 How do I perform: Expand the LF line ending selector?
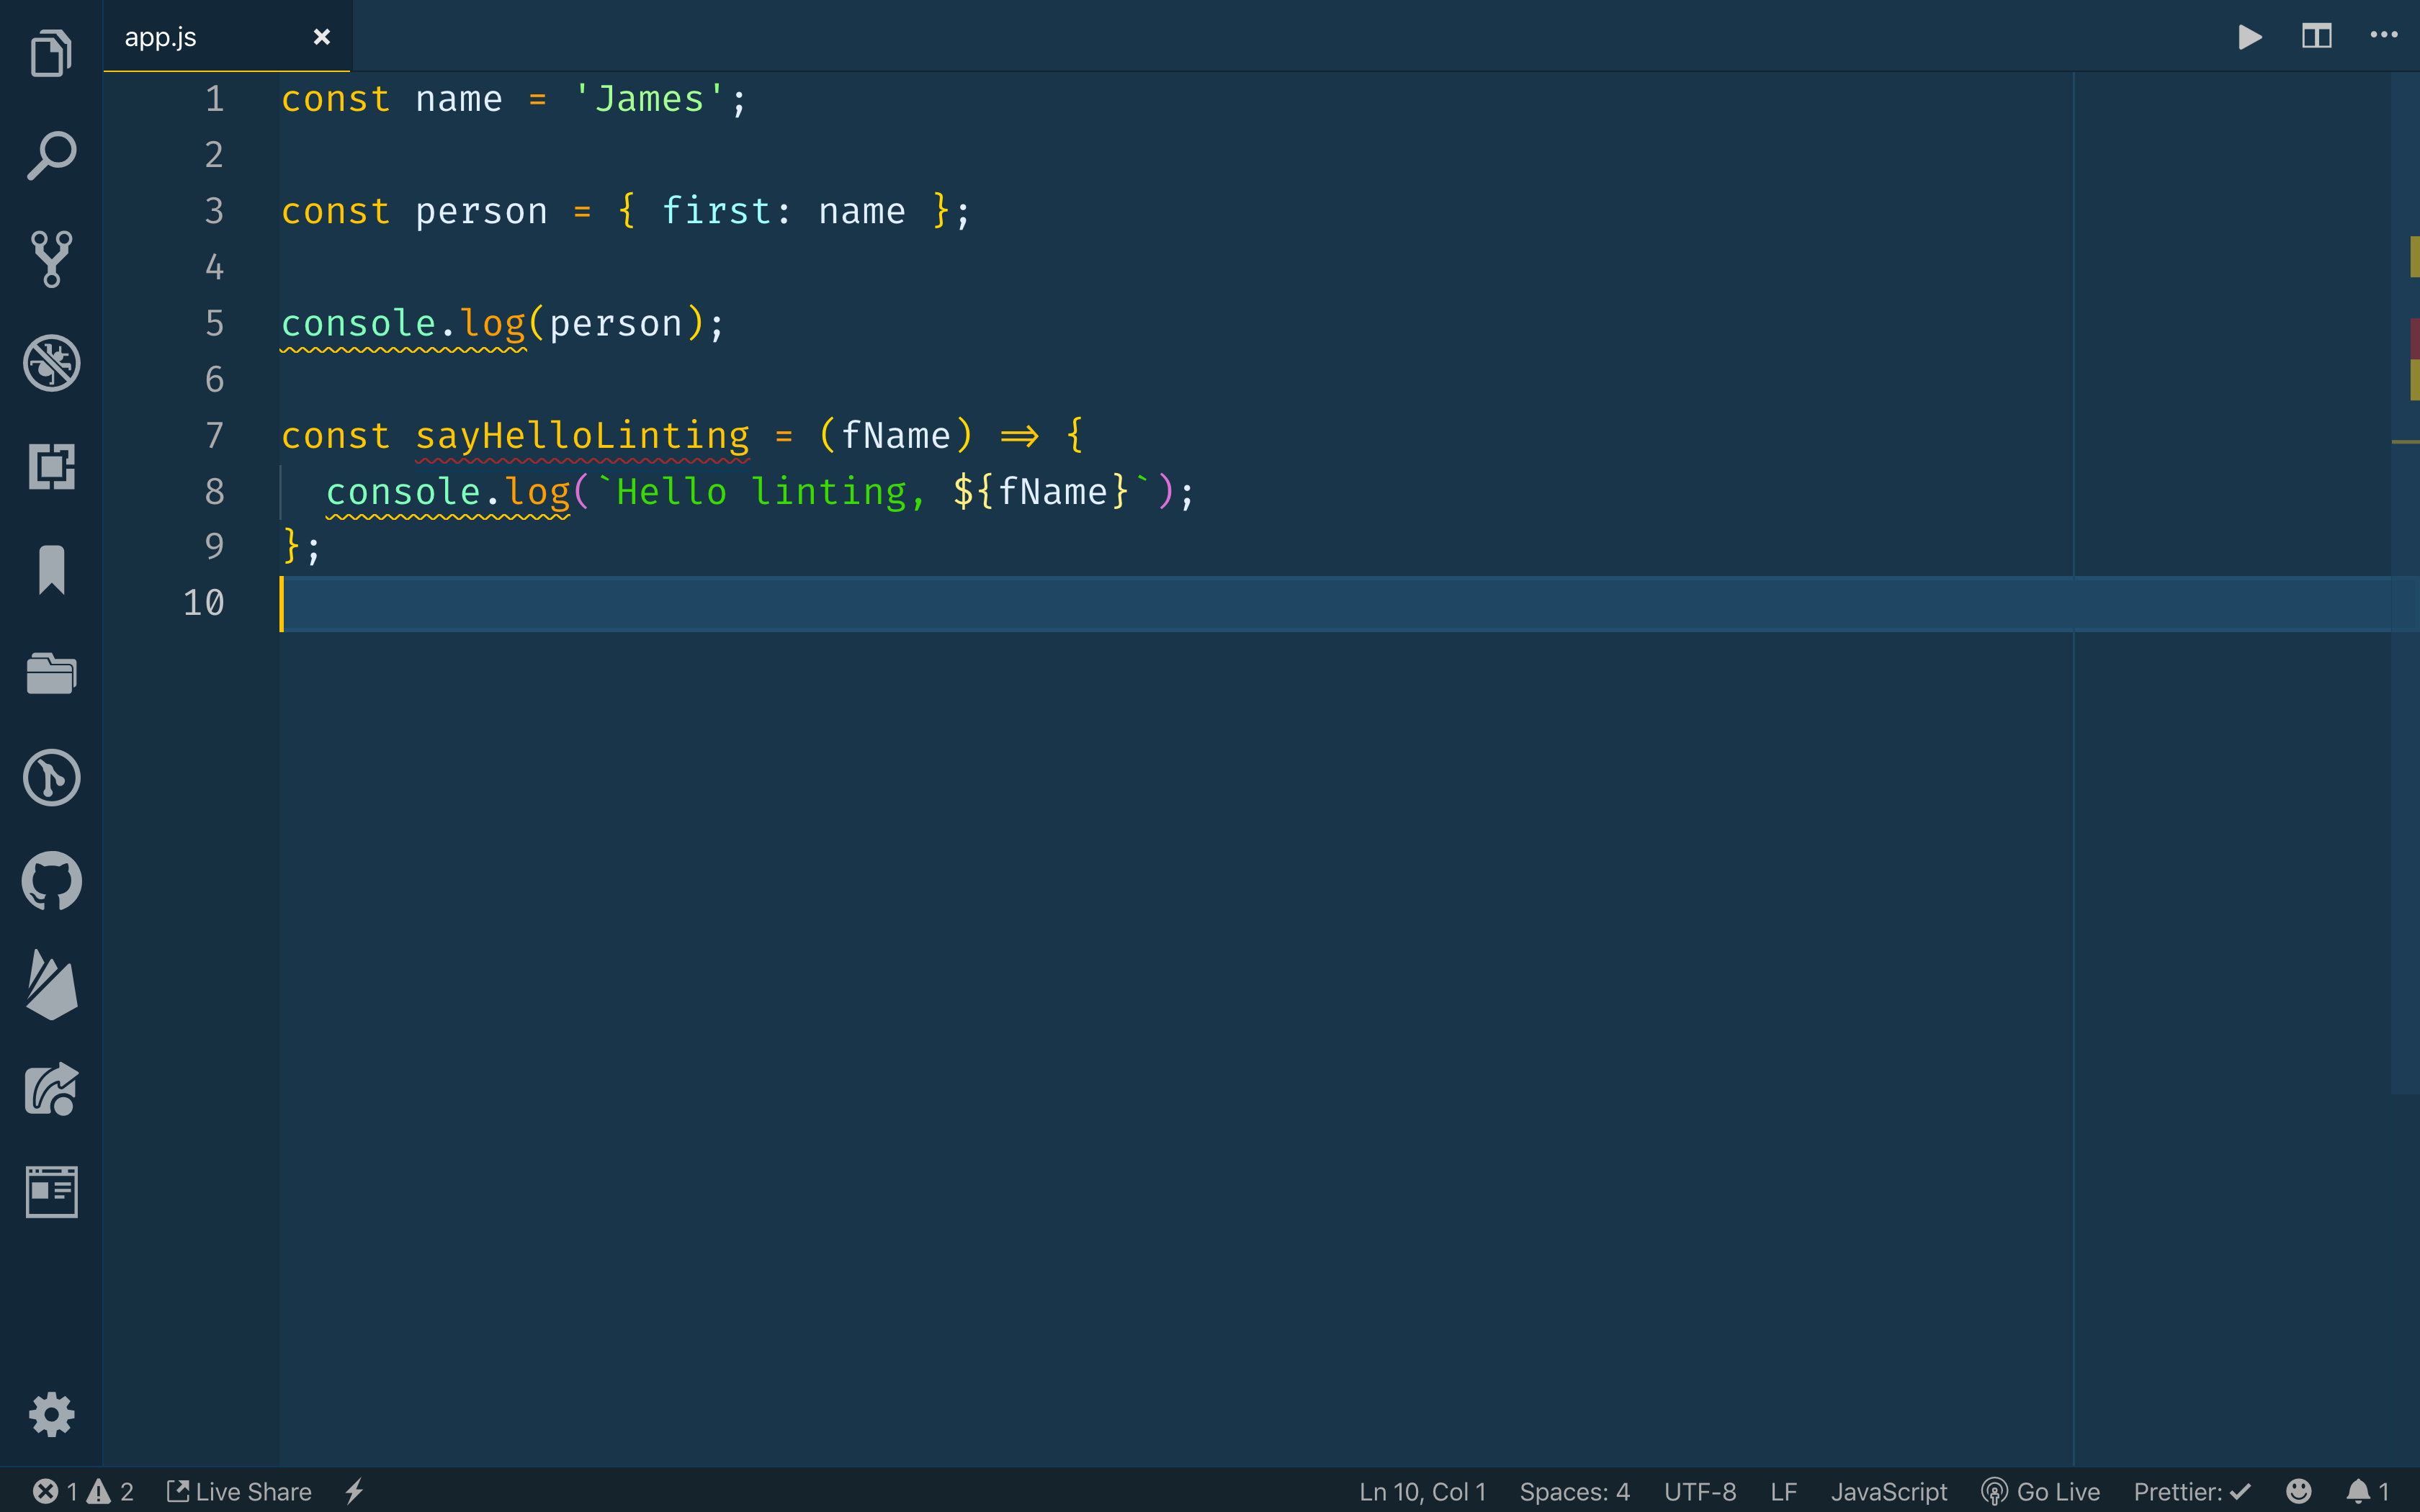click(1784, 1491)
